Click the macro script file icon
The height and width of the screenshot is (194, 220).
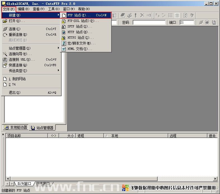(64, 43)
